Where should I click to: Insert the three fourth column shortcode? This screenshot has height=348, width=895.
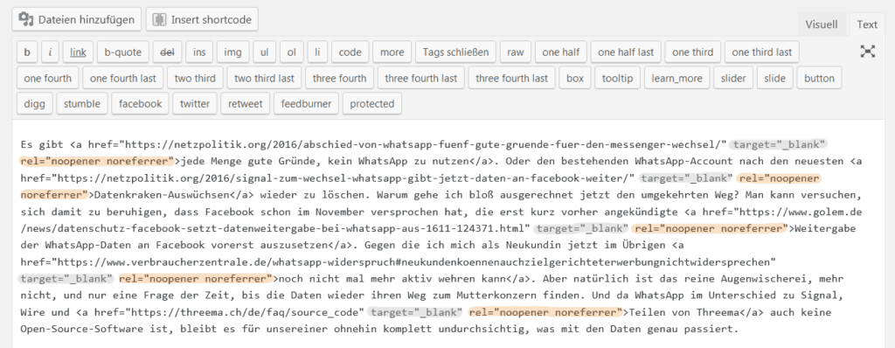click(340, 79)
